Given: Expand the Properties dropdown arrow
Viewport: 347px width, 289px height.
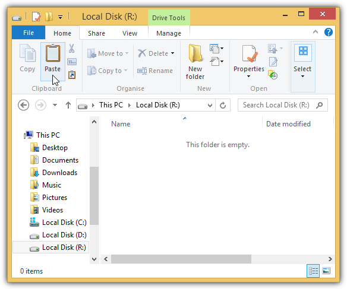Looking at the screenshot, I should [x=249, y=77].
